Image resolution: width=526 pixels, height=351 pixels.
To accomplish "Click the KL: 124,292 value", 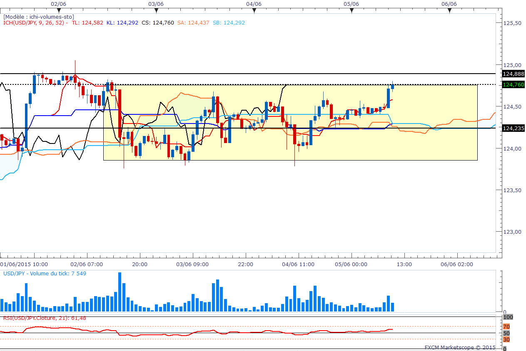I will coord(122,23).
